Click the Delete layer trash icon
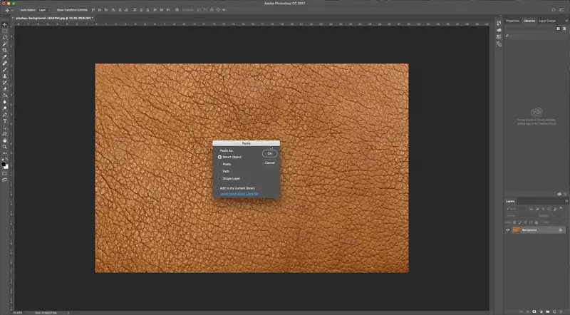 (561, 311)
